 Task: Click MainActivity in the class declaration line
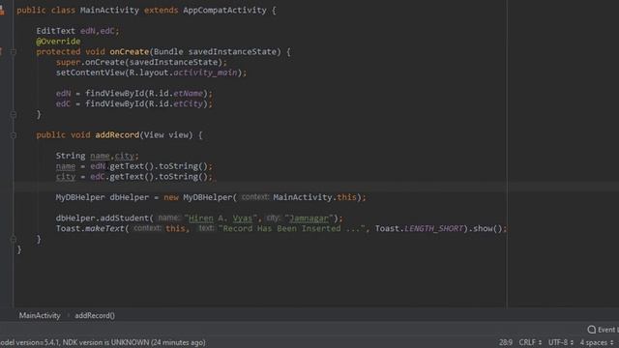click(x=109, y=11)
